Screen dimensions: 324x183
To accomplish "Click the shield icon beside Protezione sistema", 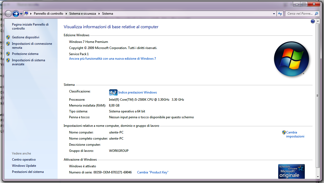I will (8, 54).
